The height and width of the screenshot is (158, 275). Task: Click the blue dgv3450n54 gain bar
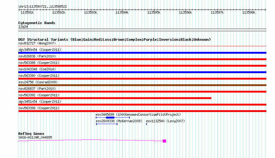(142, 53)
